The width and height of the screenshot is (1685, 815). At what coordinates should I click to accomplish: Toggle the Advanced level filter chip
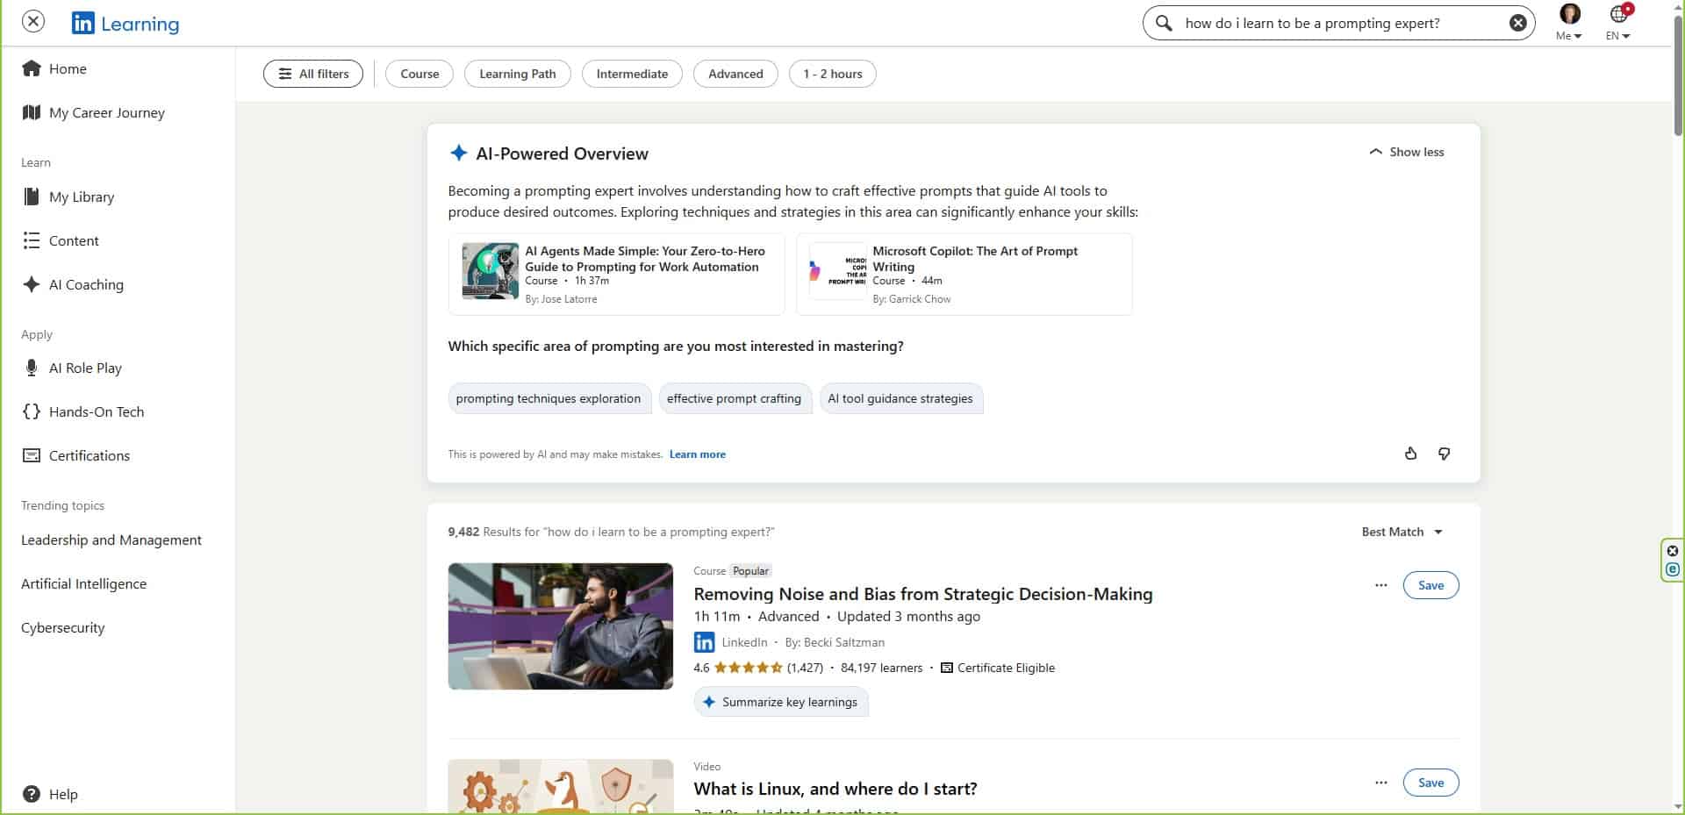coord(735,74)
